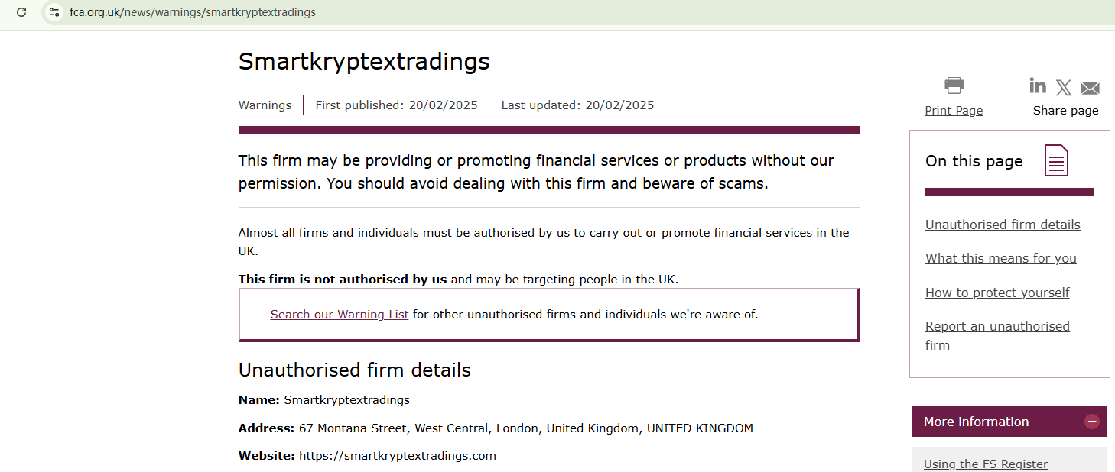1115x472 pixels.
Task: Click the smartkryptextradings.com website text
Action: click(x=398, y=456)
